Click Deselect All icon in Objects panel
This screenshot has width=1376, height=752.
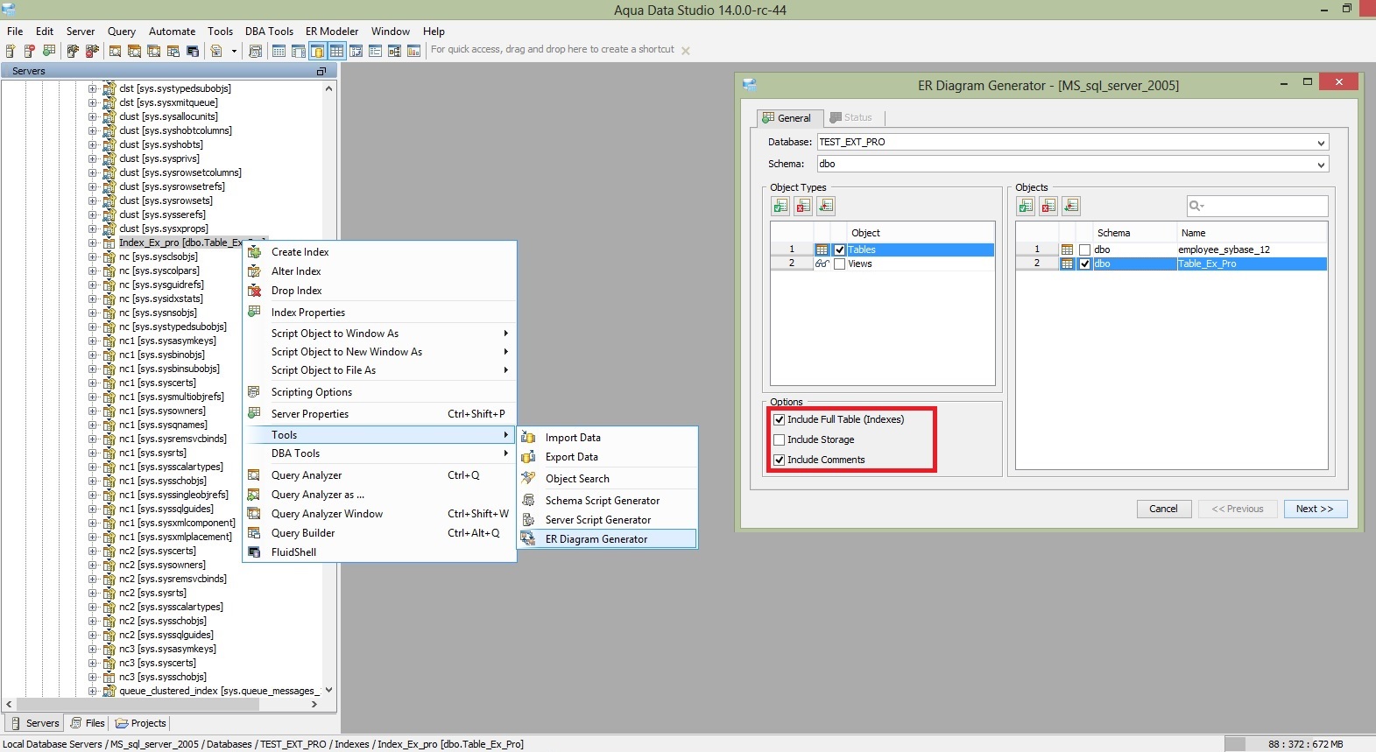click(x=1048, y=206)
